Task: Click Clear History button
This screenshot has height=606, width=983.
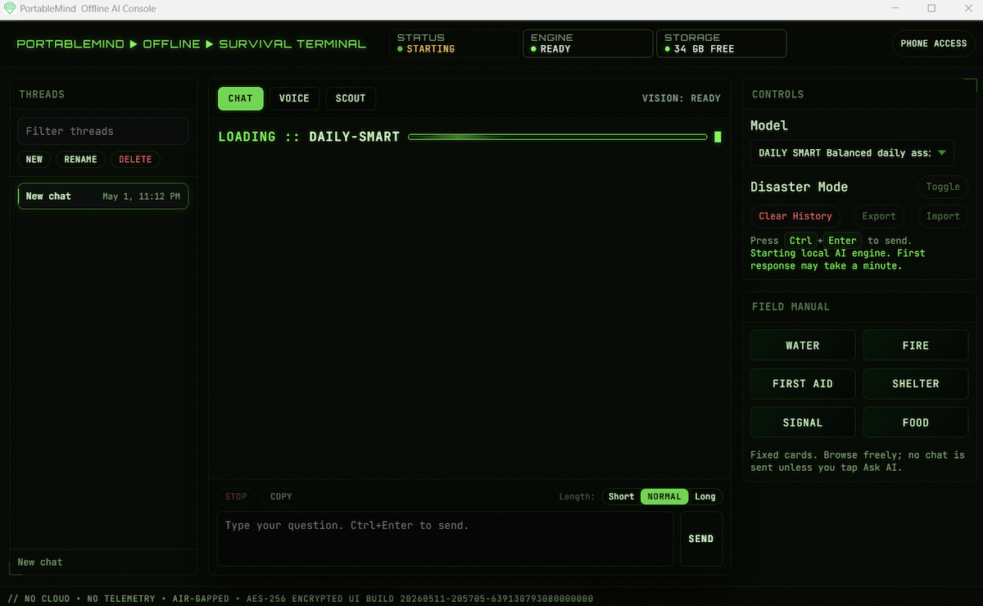Action: point(795,216)
